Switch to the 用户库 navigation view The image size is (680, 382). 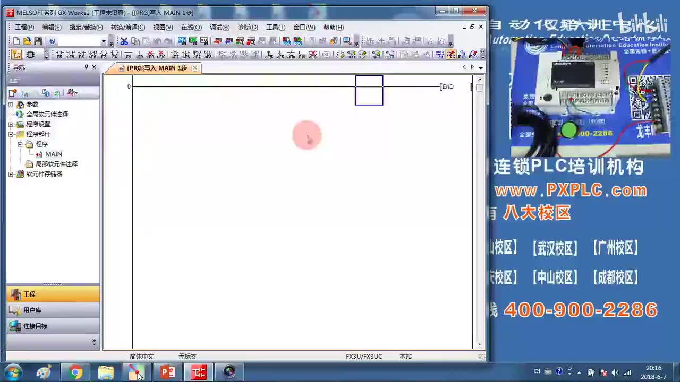click(53, 310)
